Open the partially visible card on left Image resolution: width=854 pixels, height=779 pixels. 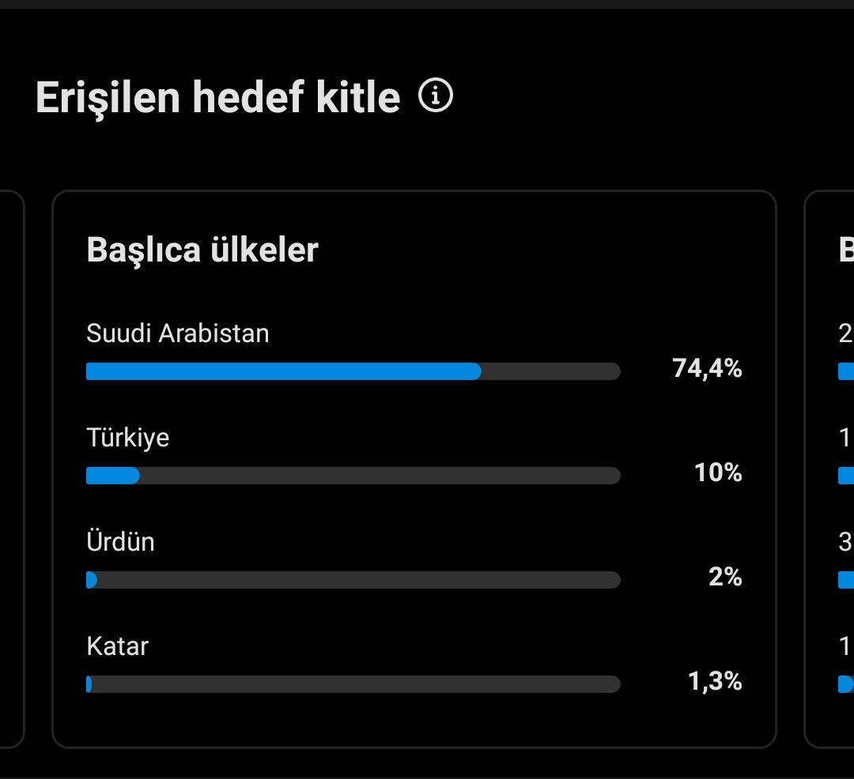point(12,469)
